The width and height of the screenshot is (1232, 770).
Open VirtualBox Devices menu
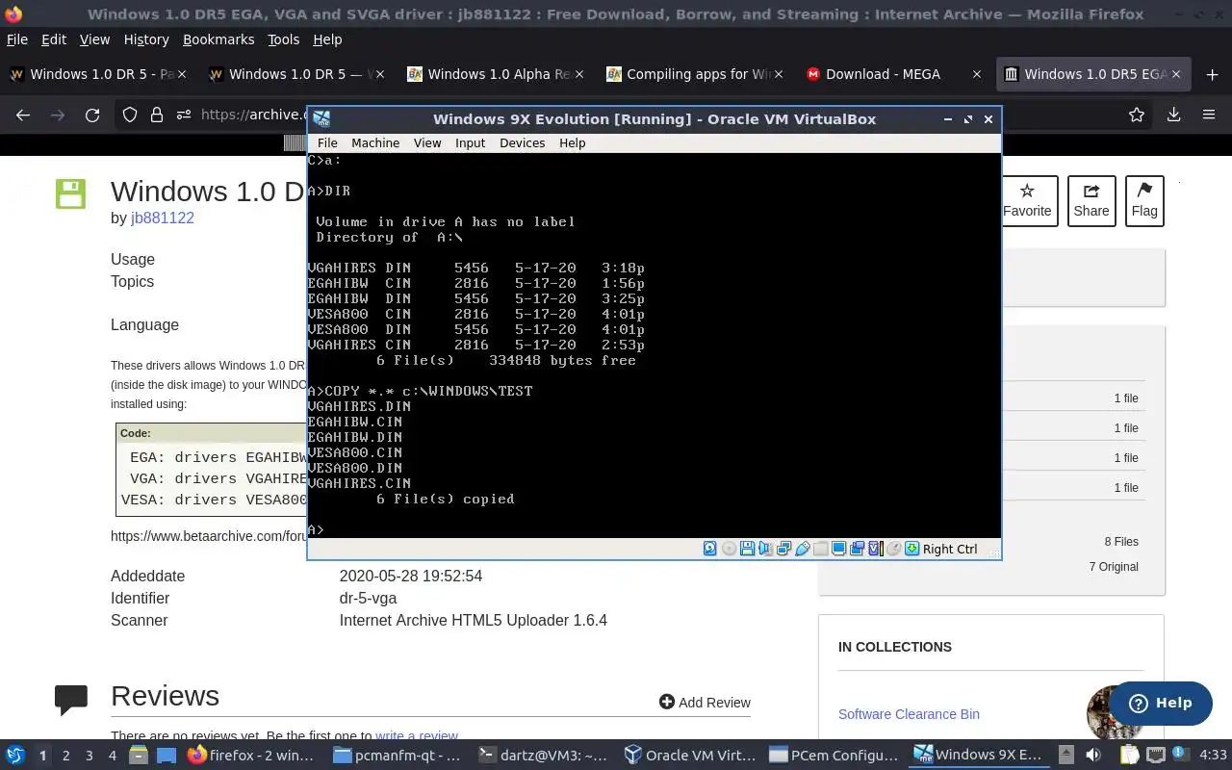pyautogui.click(x=523, y=142)
